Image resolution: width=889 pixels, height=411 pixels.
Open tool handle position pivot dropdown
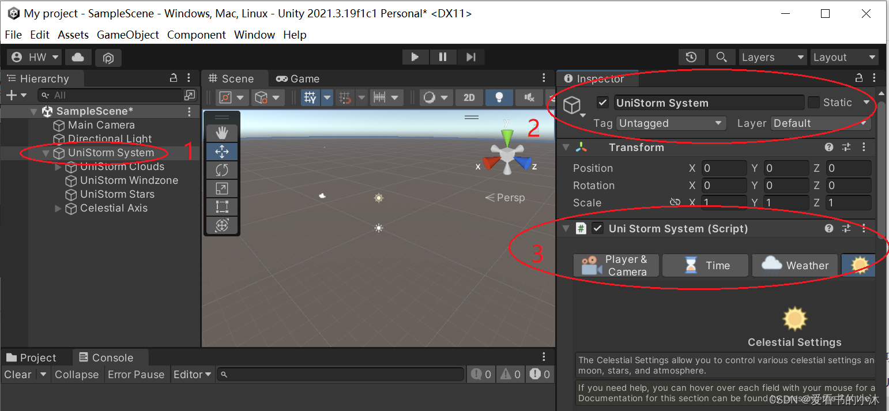233,97
